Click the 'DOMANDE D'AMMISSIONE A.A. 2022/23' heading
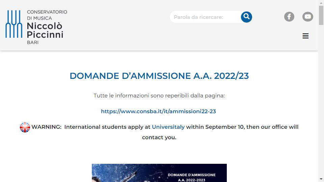 pyautogui.click(x=159, y=76)
